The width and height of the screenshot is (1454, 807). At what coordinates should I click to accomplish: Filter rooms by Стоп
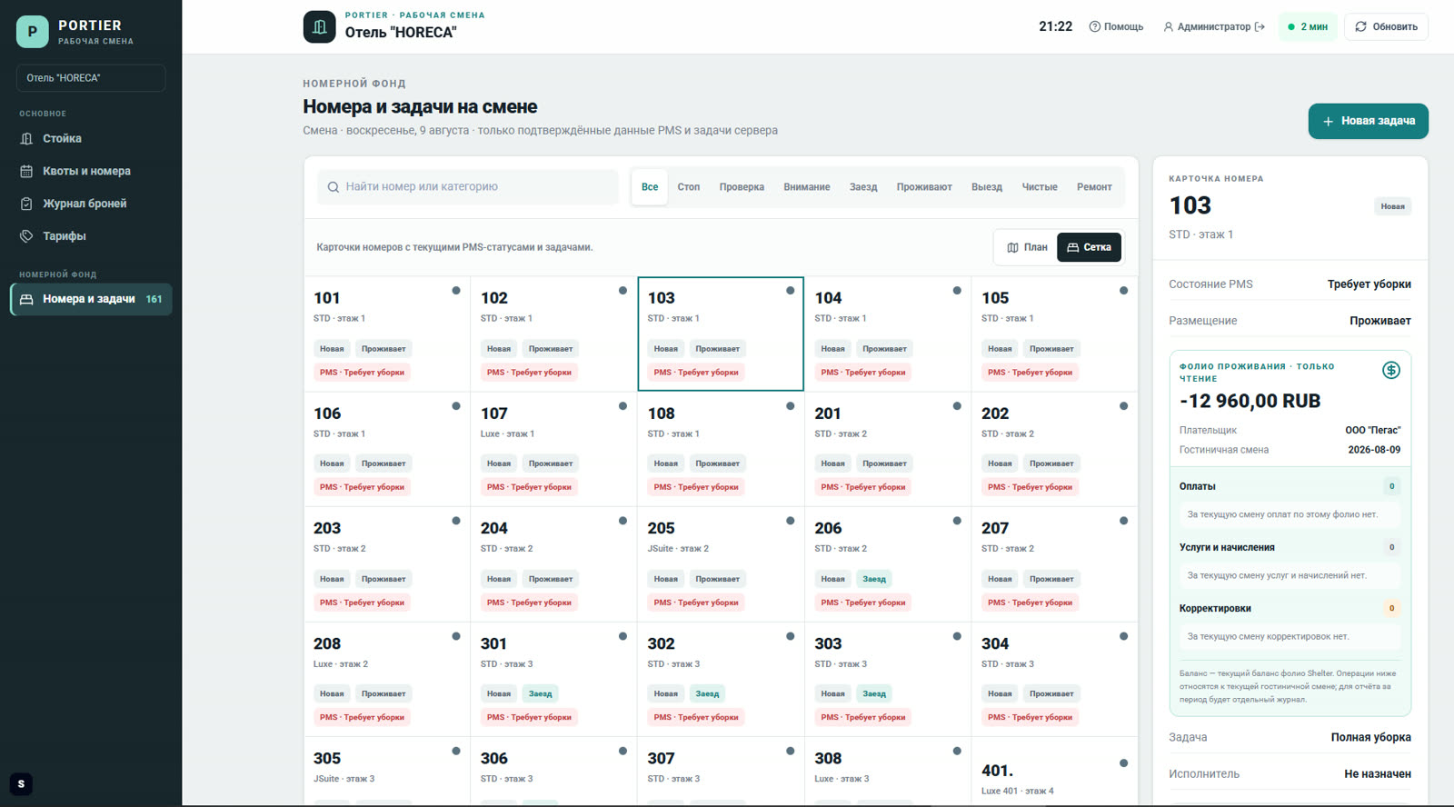pyautogui.click(x=689, y=187)
